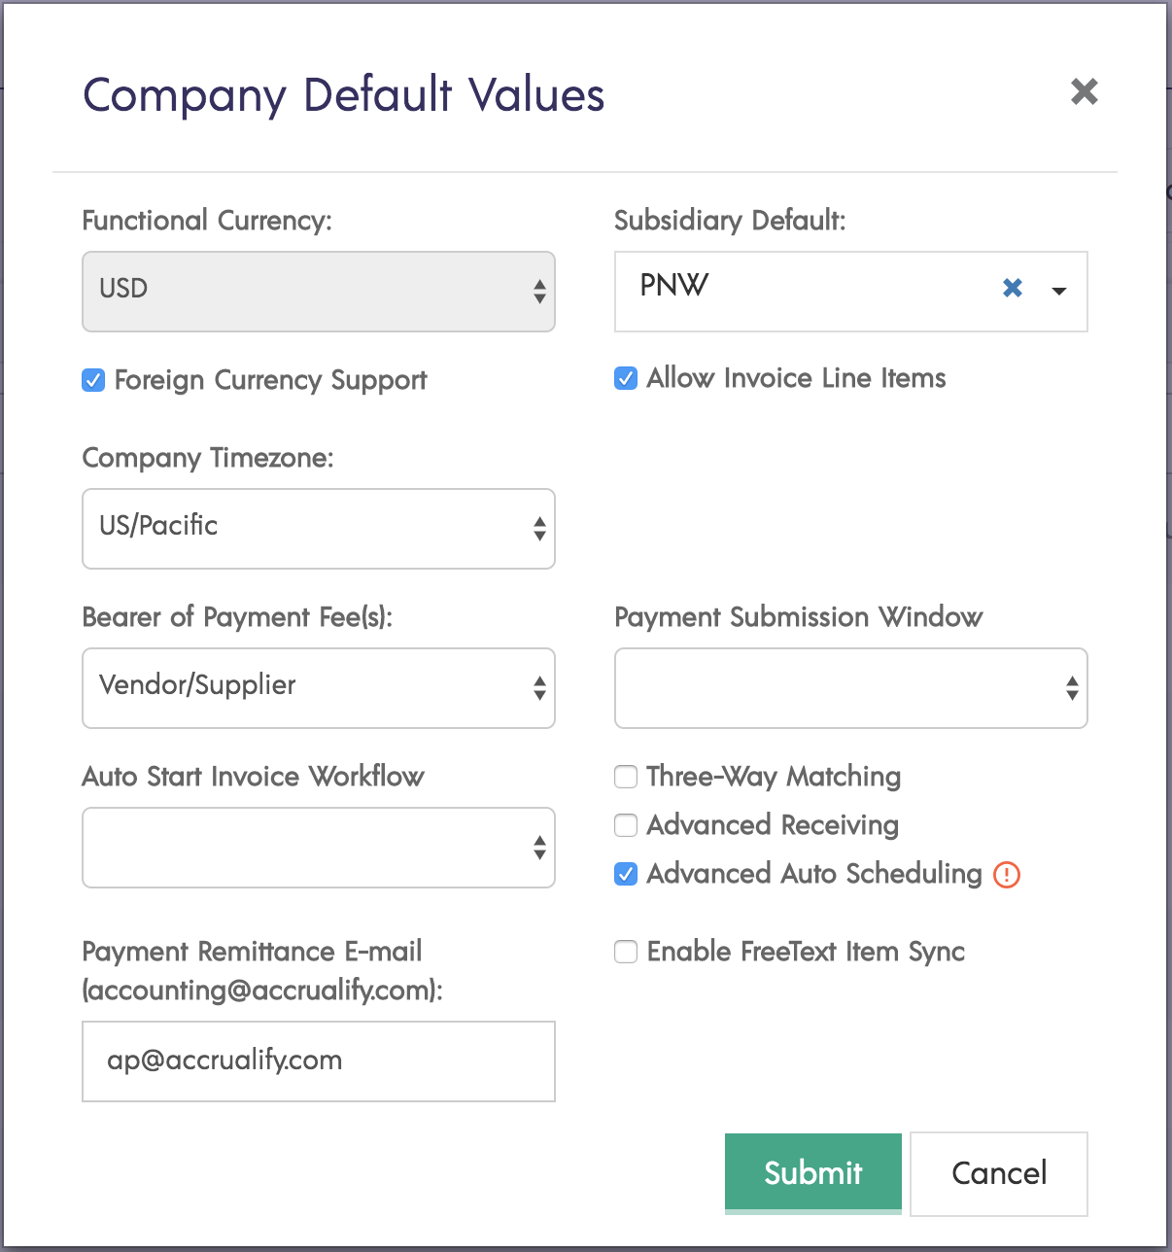Enable Advanced Receiving checkbox
This screenshot has height=1252, width=1172.
626,825
